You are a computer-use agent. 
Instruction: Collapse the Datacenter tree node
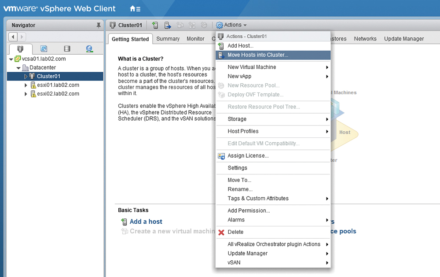pos(18,68)
